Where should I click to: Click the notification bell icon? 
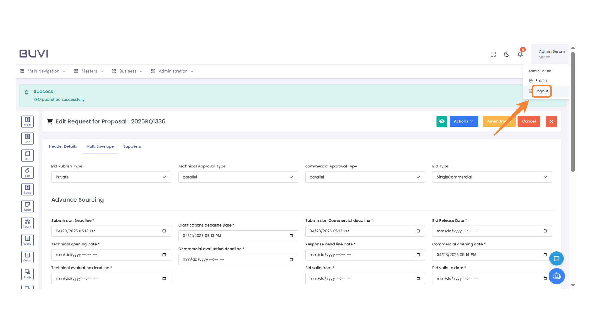pos(520,54)
